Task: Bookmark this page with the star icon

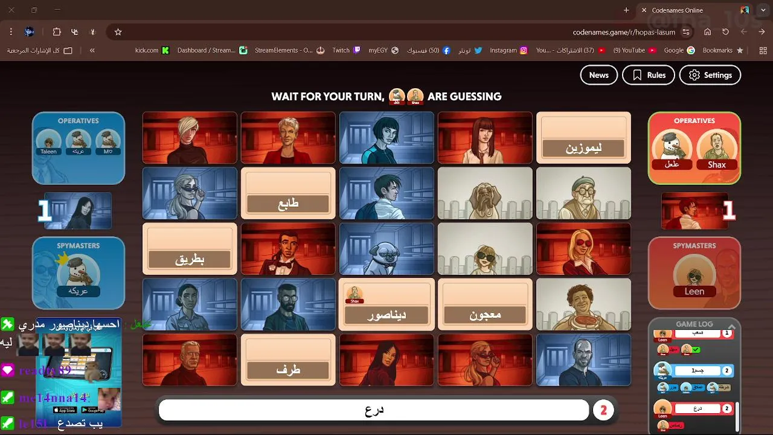Action: 118,31
